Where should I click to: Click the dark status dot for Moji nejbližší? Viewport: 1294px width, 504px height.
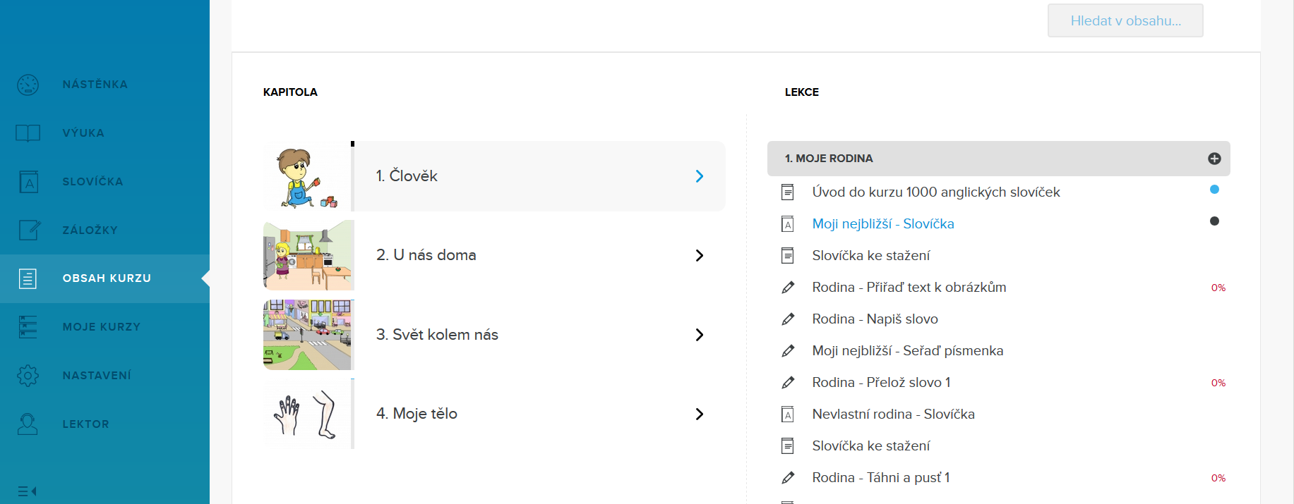[x=1214, y=221]
